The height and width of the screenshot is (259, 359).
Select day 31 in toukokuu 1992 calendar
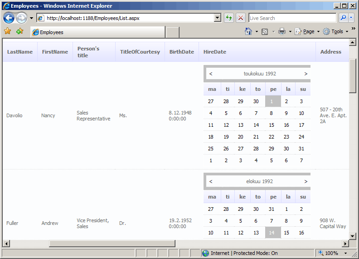point(301,149)
